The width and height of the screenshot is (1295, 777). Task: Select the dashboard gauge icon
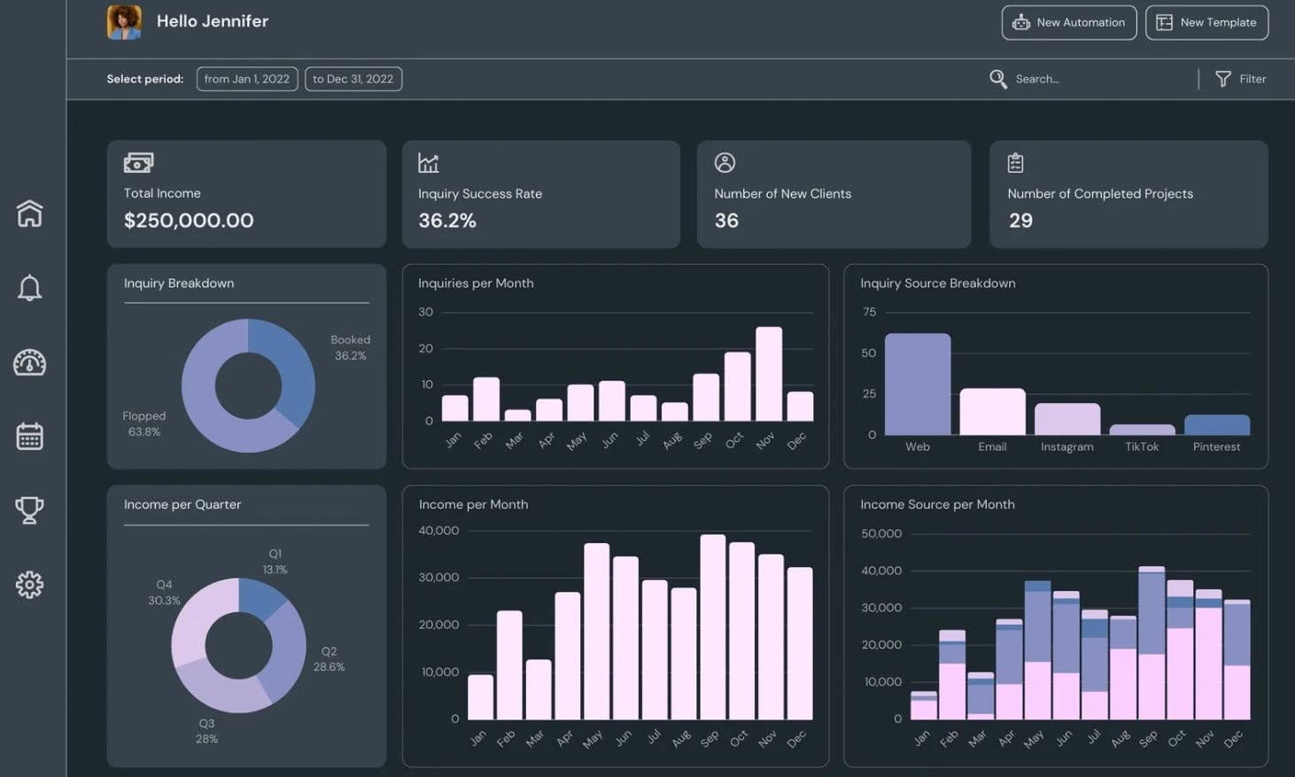(x=29, y=362)
